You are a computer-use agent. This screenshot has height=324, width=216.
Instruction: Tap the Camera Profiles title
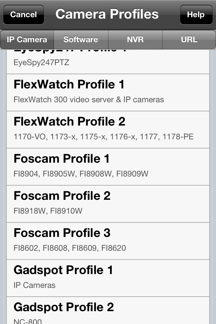point(107,14)
